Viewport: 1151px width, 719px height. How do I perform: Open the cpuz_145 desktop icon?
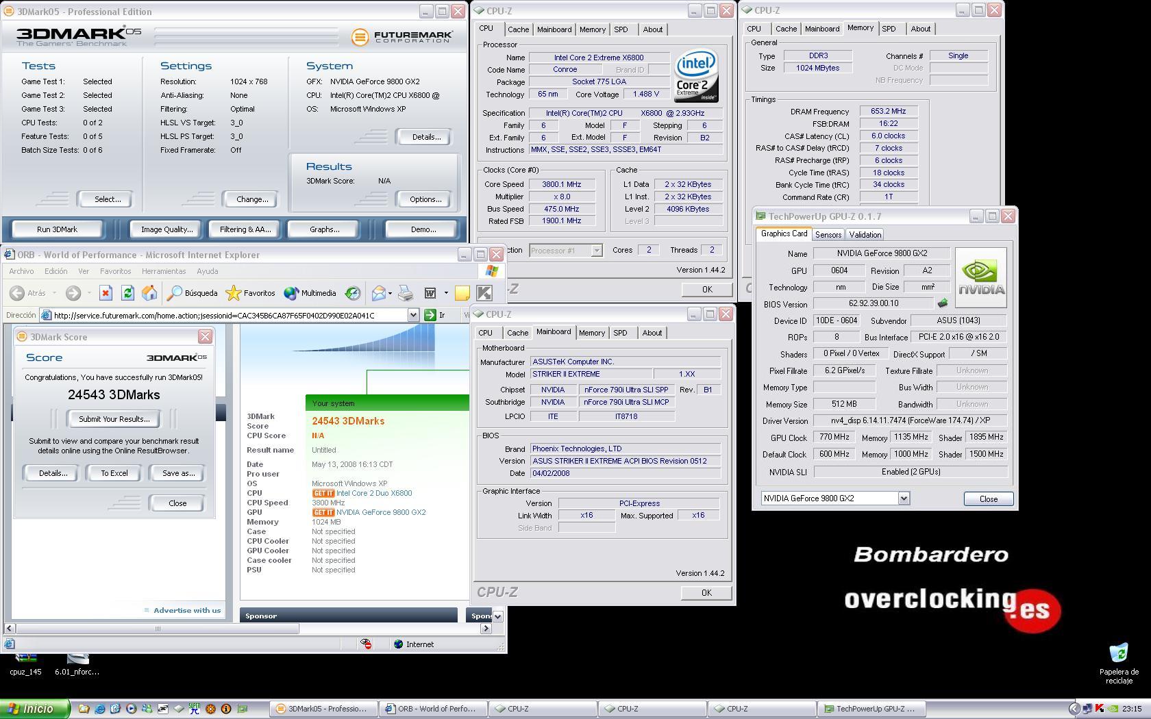[25, 666]
